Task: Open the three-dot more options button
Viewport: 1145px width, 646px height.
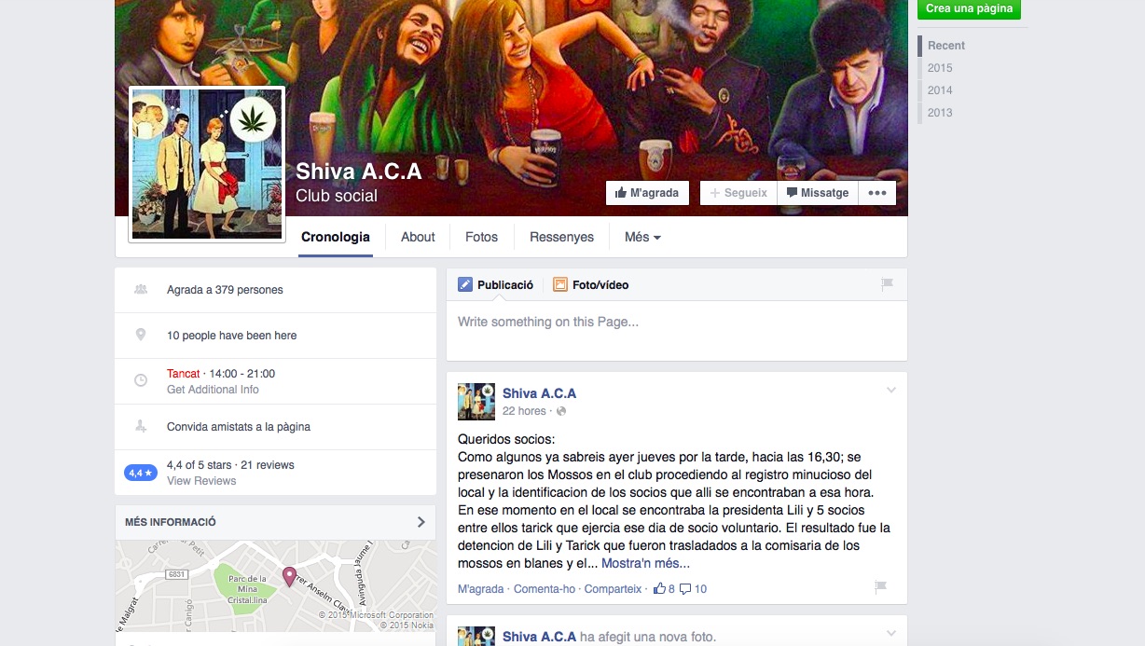Action: coord(877,193)
